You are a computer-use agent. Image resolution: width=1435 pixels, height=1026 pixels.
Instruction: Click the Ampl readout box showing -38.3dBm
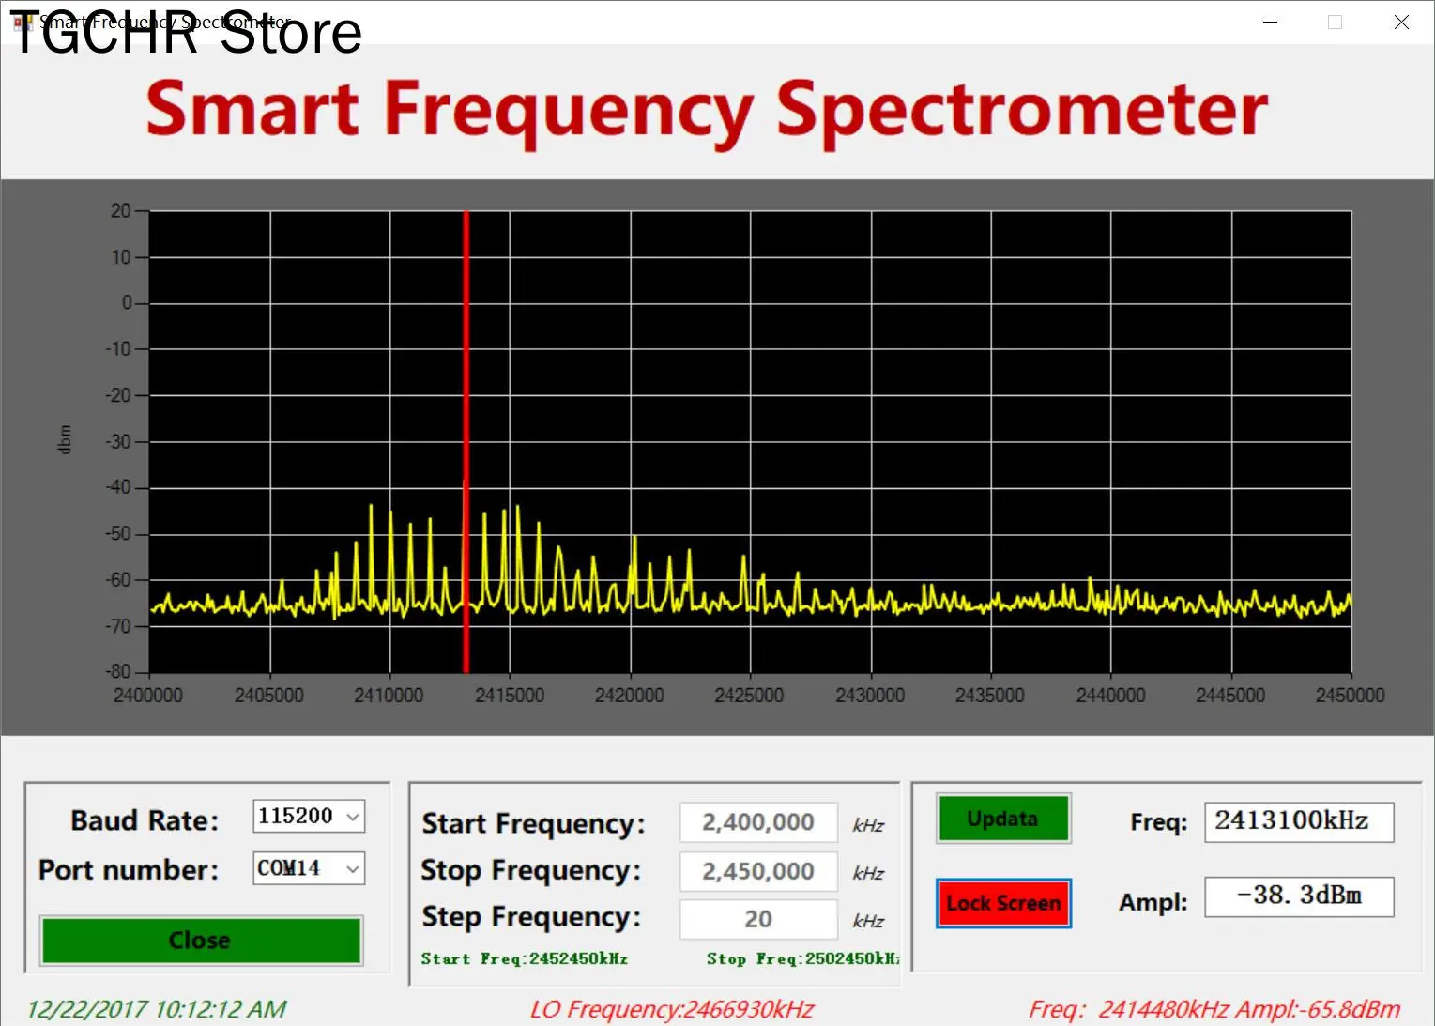tap(1299, 896)
